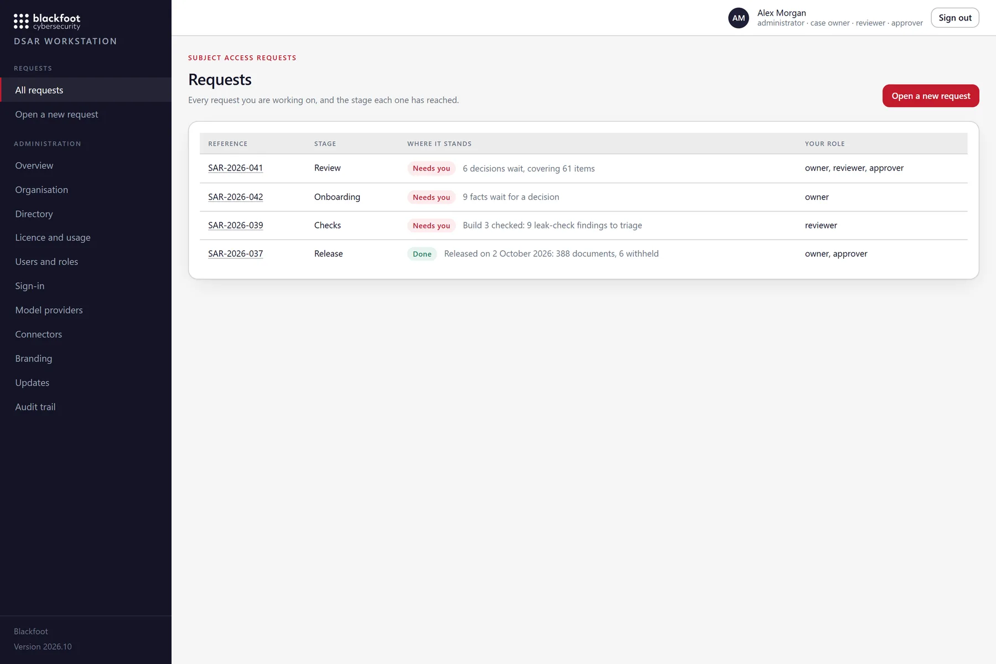
Task: Open request SAR-2026-041
Action: (235, 168)
